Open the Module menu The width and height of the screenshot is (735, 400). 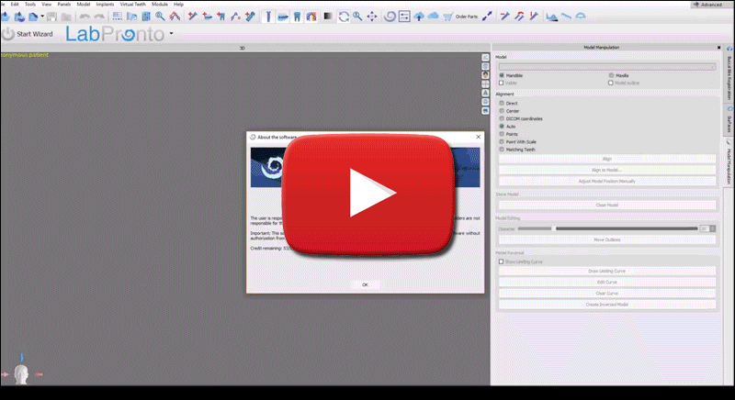(159, 5)
